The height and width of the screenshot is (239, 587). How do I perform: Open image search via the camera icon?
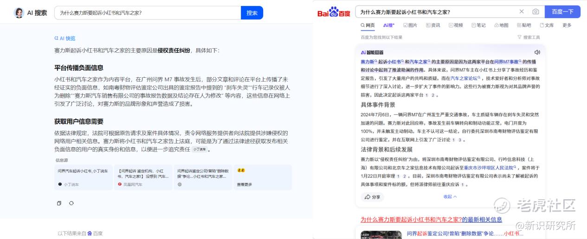pos(535,12)
